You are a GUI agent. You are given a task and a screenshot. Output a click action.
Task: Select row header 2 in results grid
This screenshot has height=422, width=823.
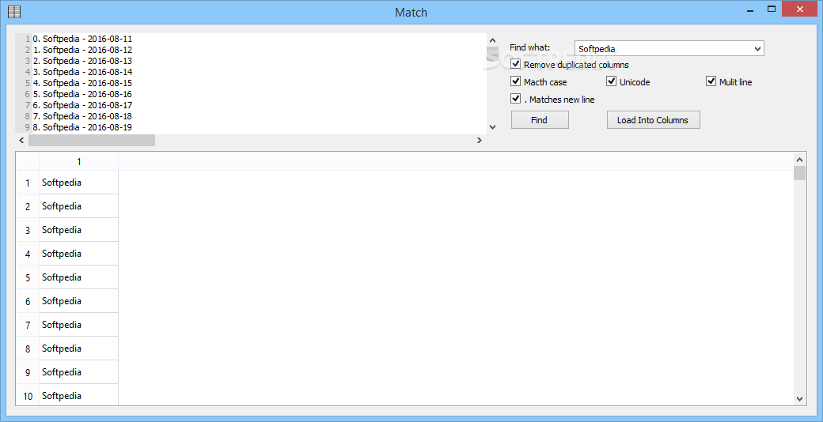pos(28,206)
